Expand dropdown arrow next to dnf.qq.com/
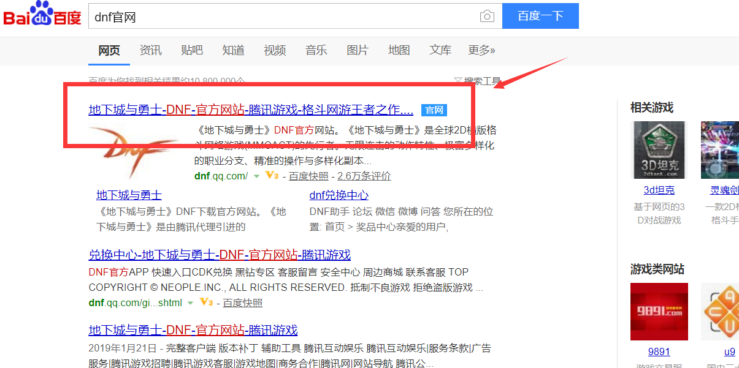The height and width of the screenshot is (368, 739). 257,176
